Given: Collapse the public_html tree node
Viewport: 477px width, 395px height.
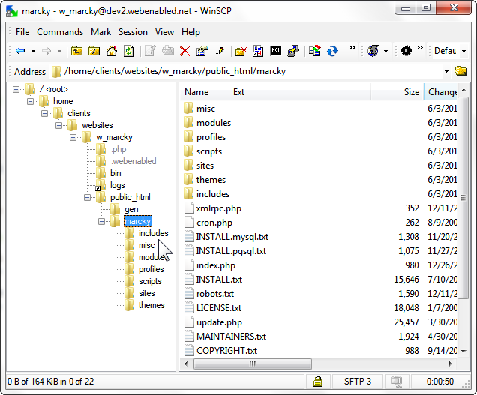Looking at the screenshot, I should (88, 197).
